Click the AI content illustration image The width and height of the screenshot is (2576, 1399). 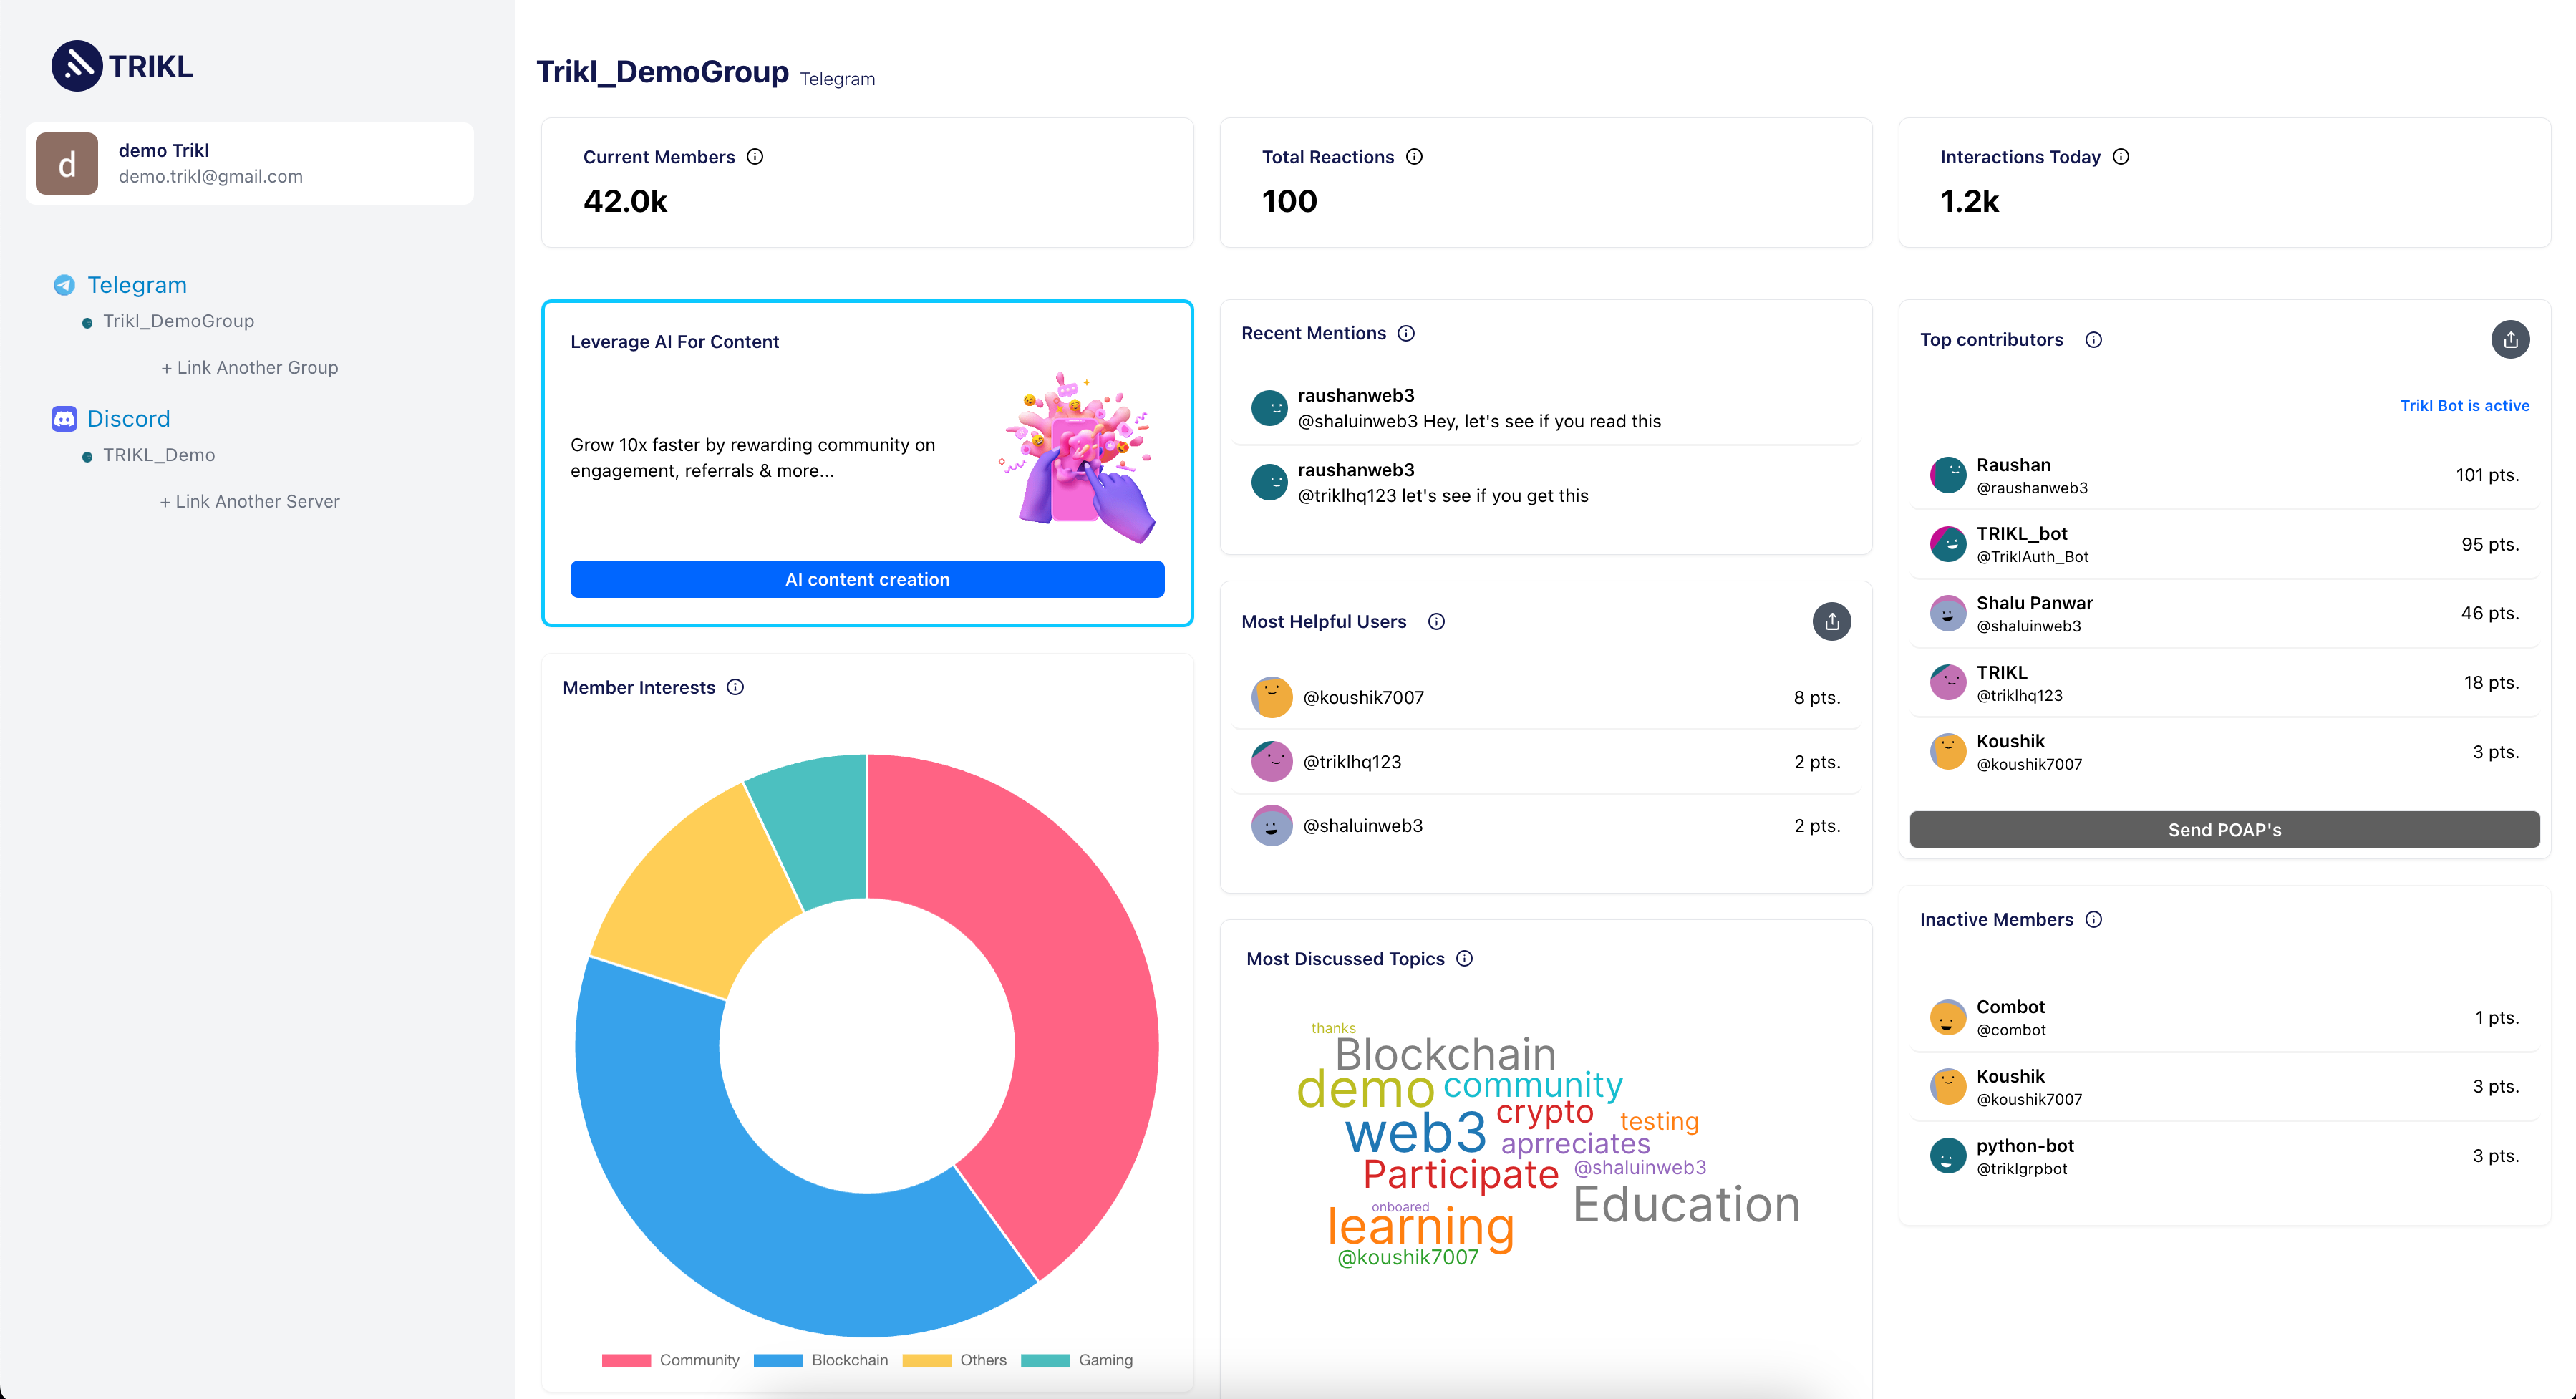1078,457
